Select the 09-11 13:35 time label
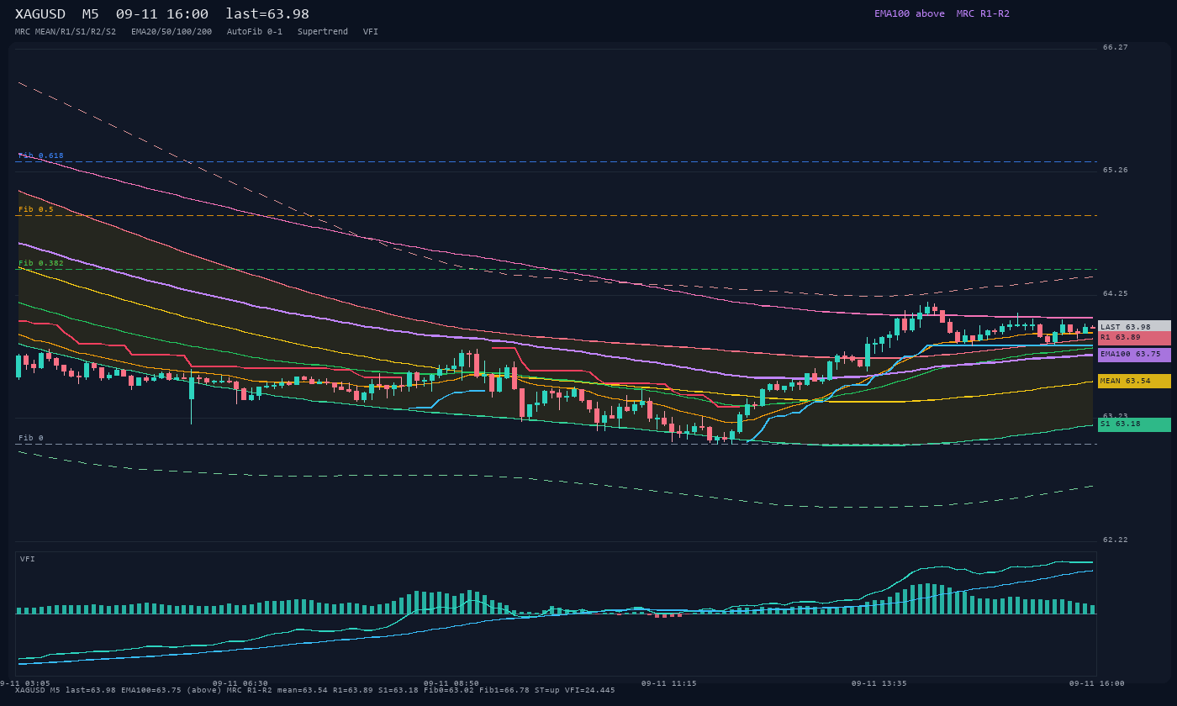The width and height of the screenshot is (1177, 706). tap(879, 683)
